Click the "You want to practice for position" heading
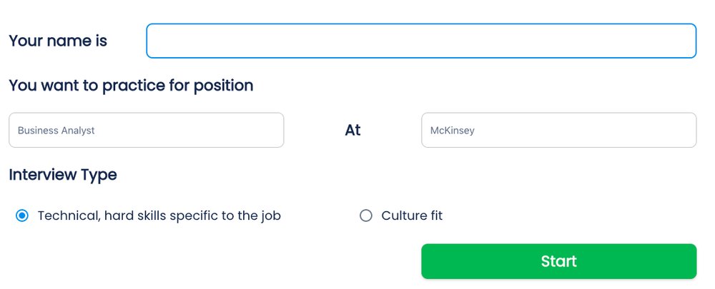Viewport: 715px width, 289px height. coord(131,86)
